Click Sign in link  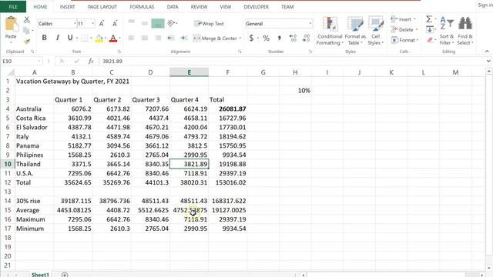pyautogui.click(x=485, y=5)
